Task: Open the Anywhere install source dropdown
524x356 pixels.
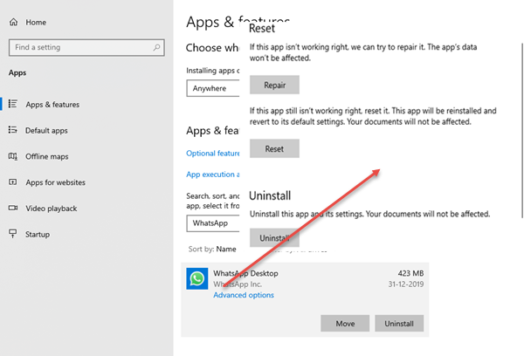Action: click(213, 88)
